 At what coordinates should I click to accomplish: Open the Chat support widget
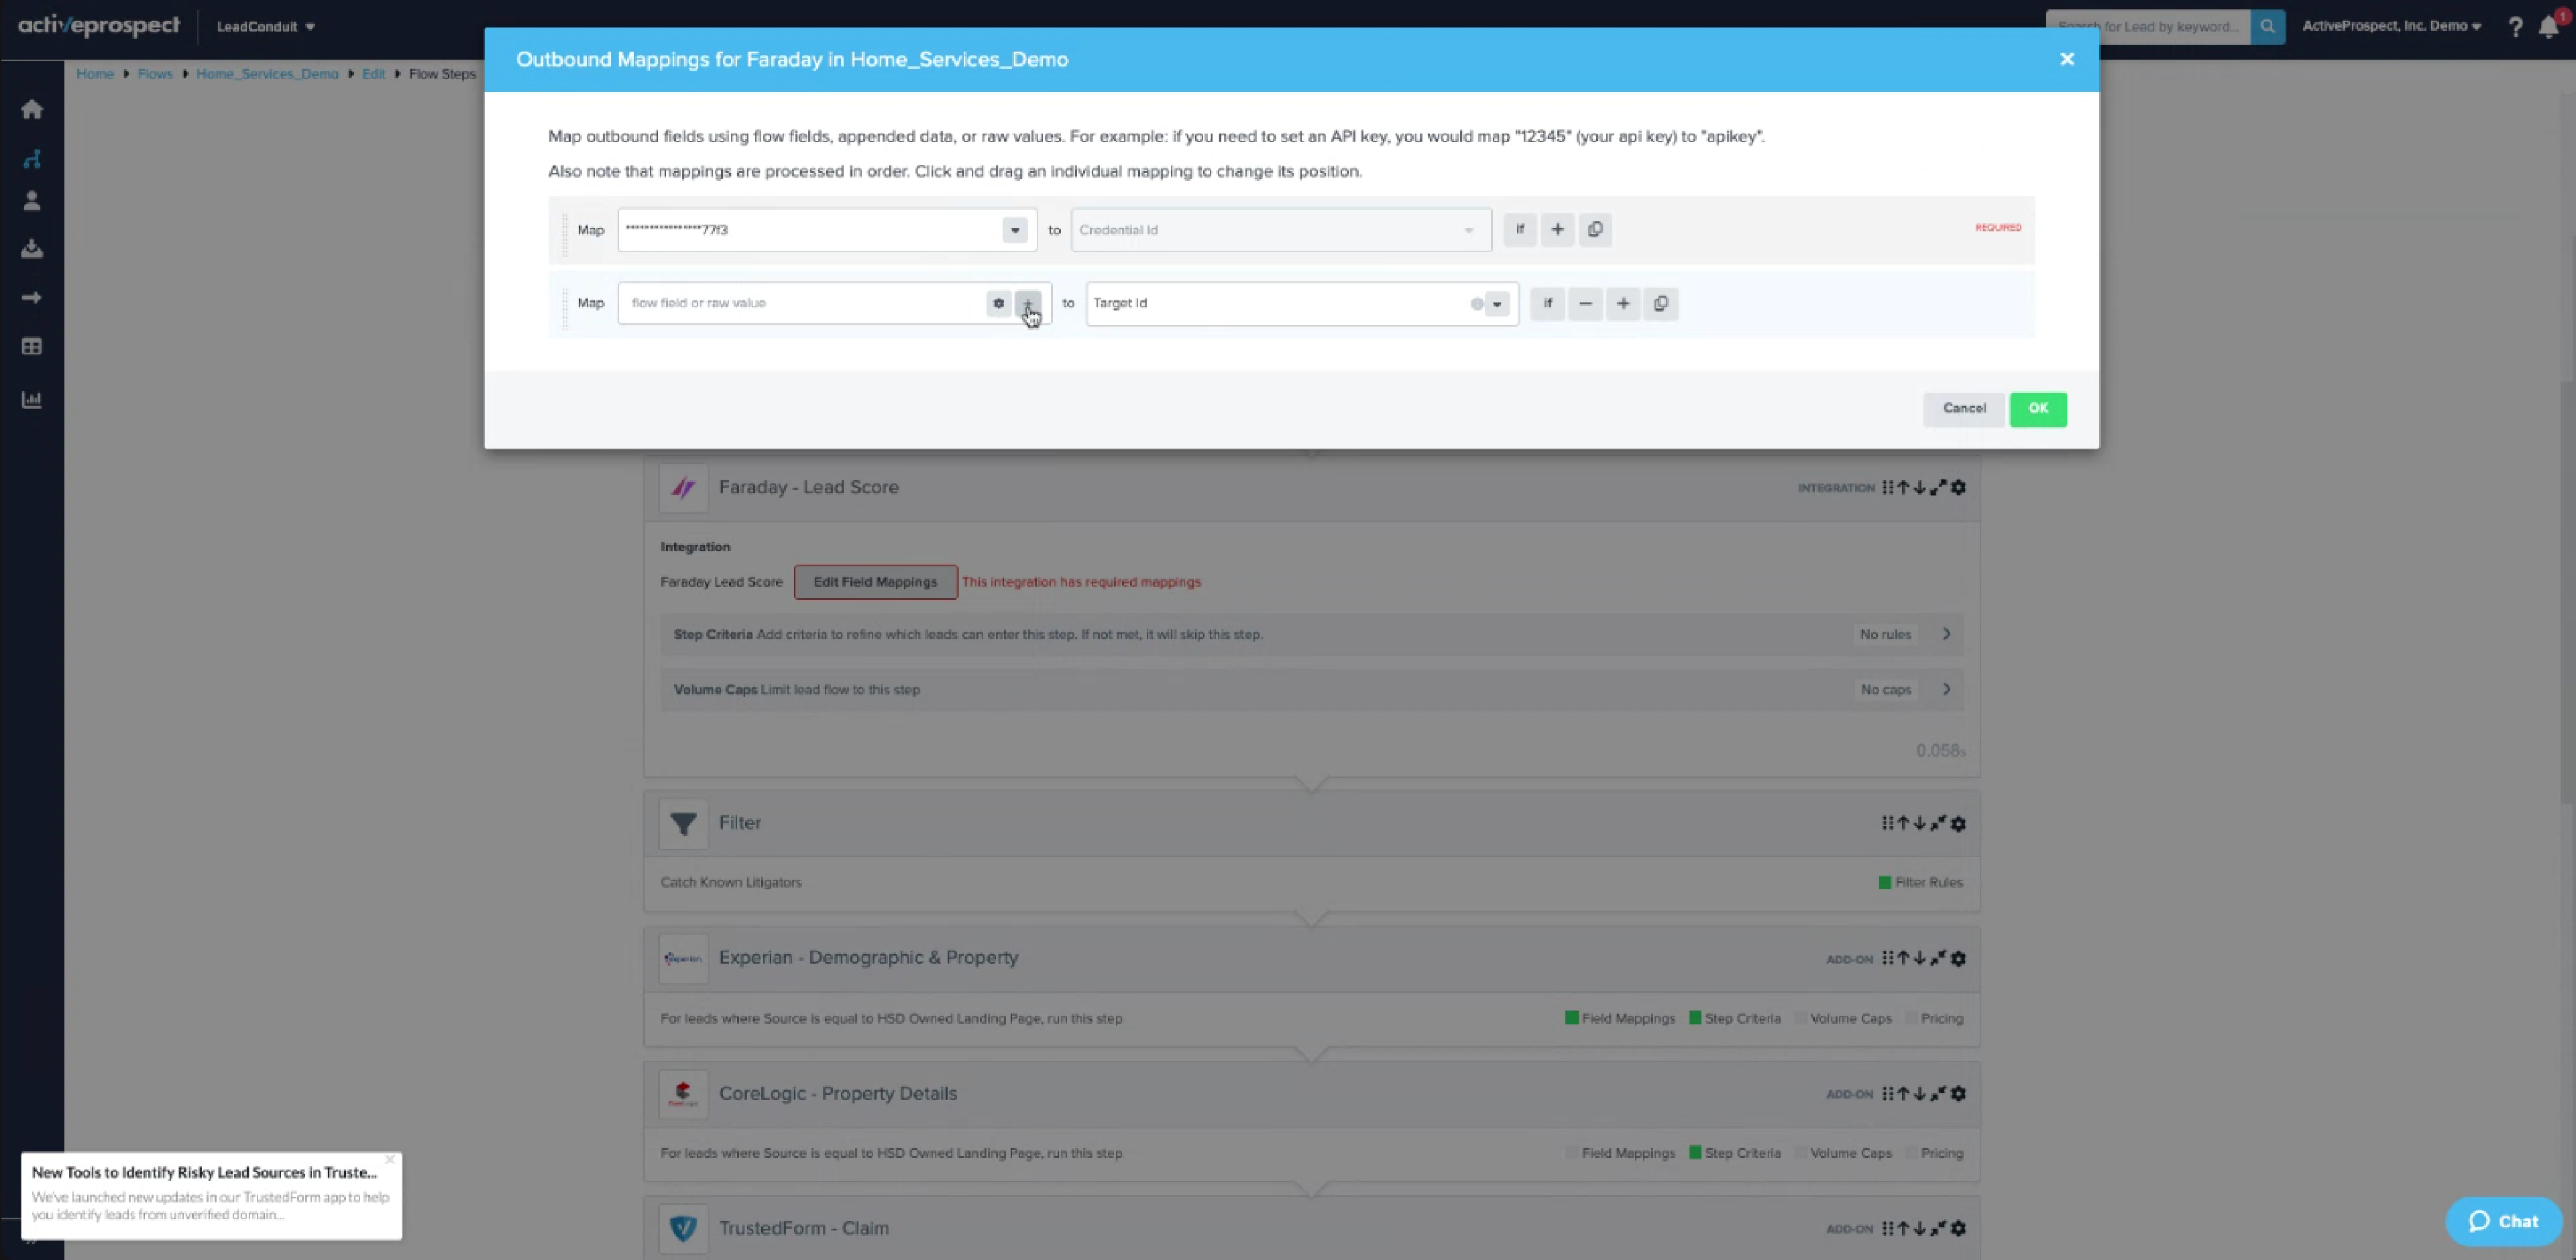pyautogui.click(x=2503, y=1221)
